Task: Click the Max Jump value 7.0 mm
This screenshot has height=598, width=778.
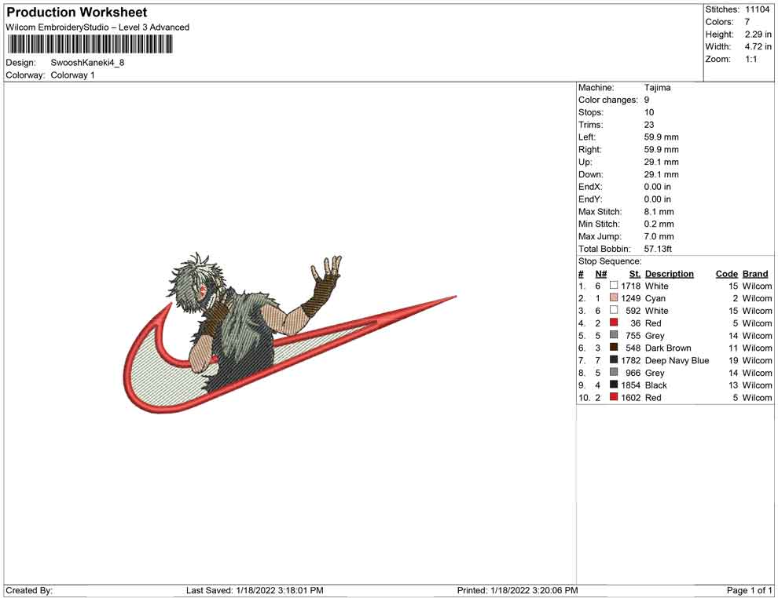Action: pyautogui.click(x=659, y=236)
